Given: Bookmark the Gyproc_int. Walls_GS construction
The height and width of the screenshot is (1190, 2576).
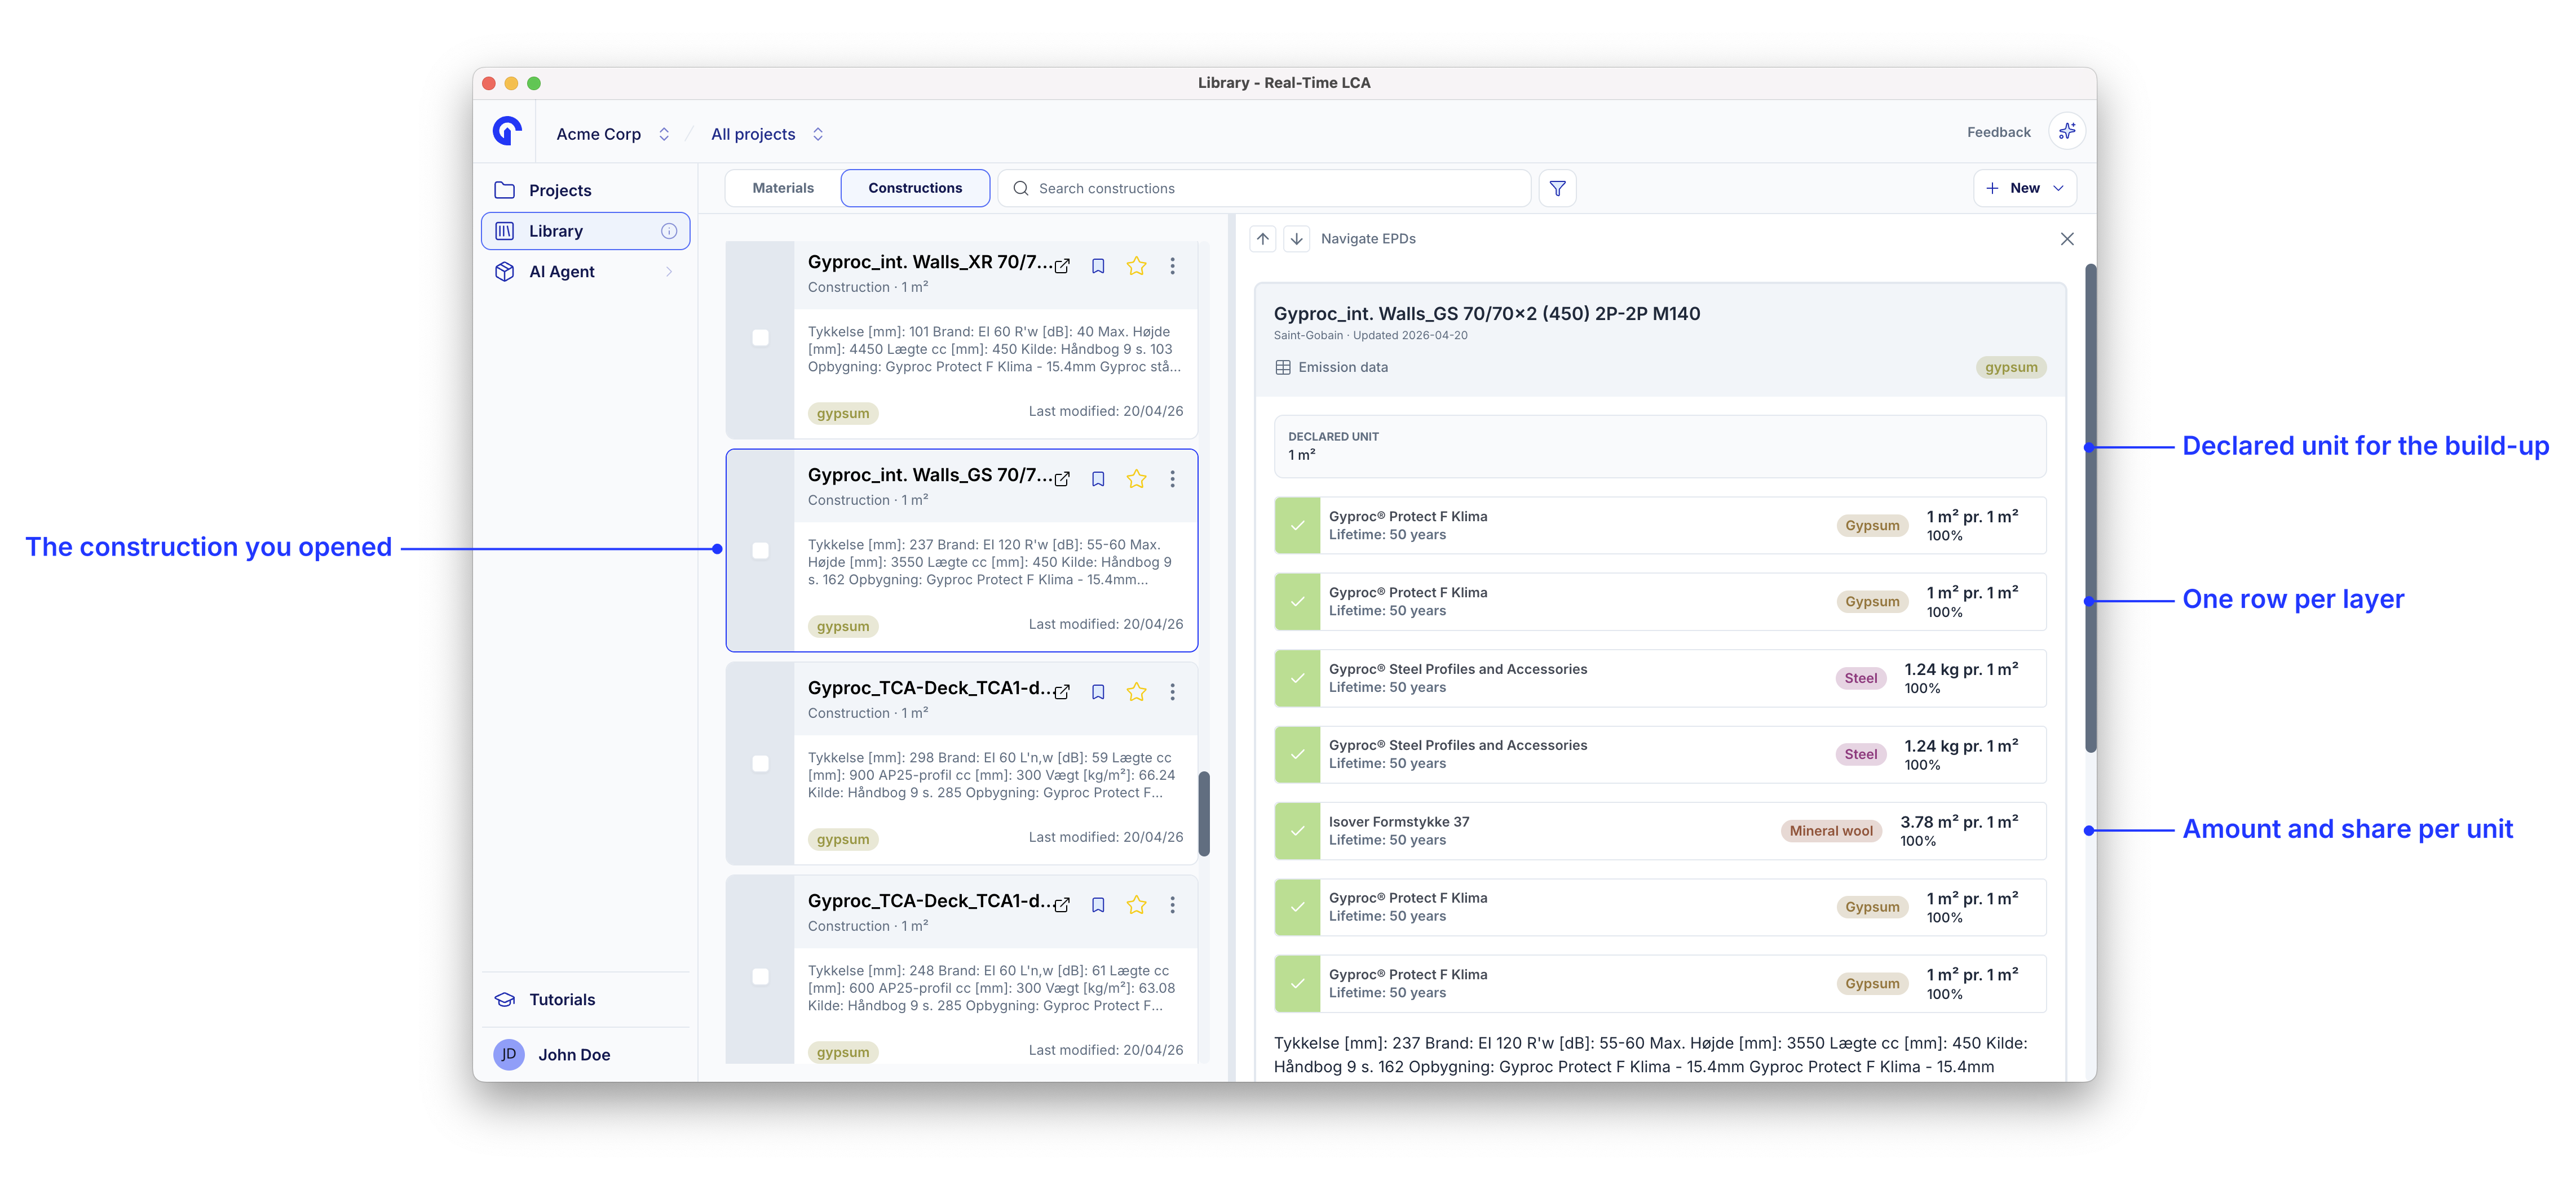Looking at the screenshot, I should [1098, 478].
